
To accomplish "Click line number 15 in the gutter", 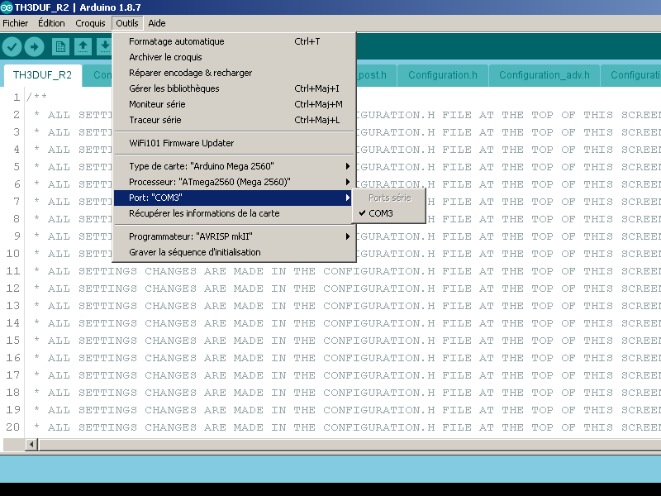I will 13,341.
